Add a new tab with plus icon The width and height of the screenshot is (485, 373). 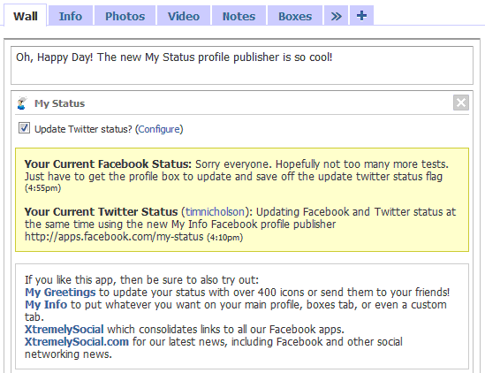tap(361, 16)
